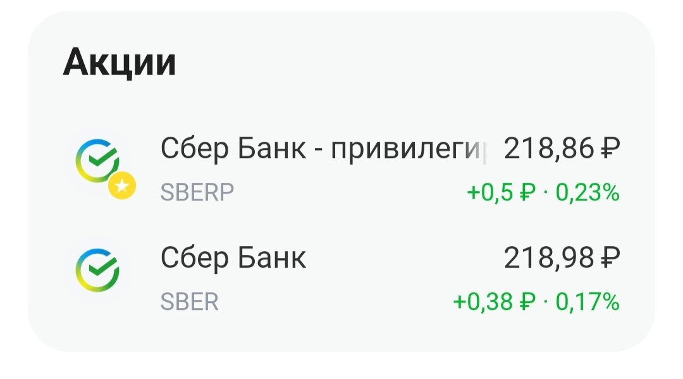Click Сбер Банк stock name
Viewport: 683px width, 379px height.
tap(233, 257)
